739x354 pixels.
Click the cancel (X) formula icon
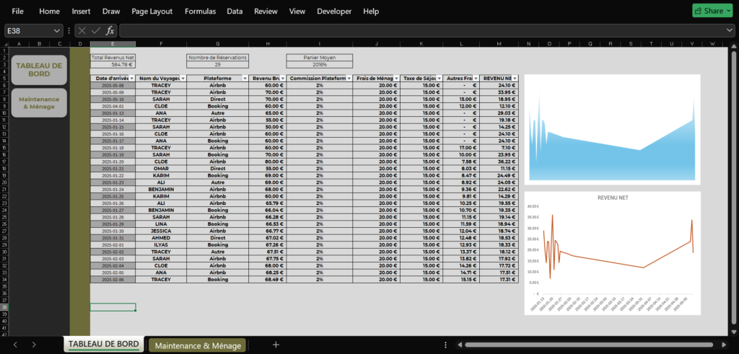coord(82,30)
